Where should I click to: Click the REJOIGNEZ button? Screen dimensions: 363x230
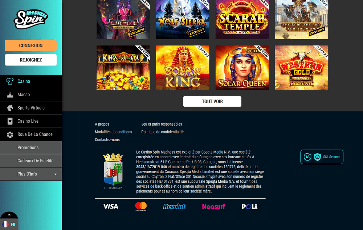[x=31, y=60]
